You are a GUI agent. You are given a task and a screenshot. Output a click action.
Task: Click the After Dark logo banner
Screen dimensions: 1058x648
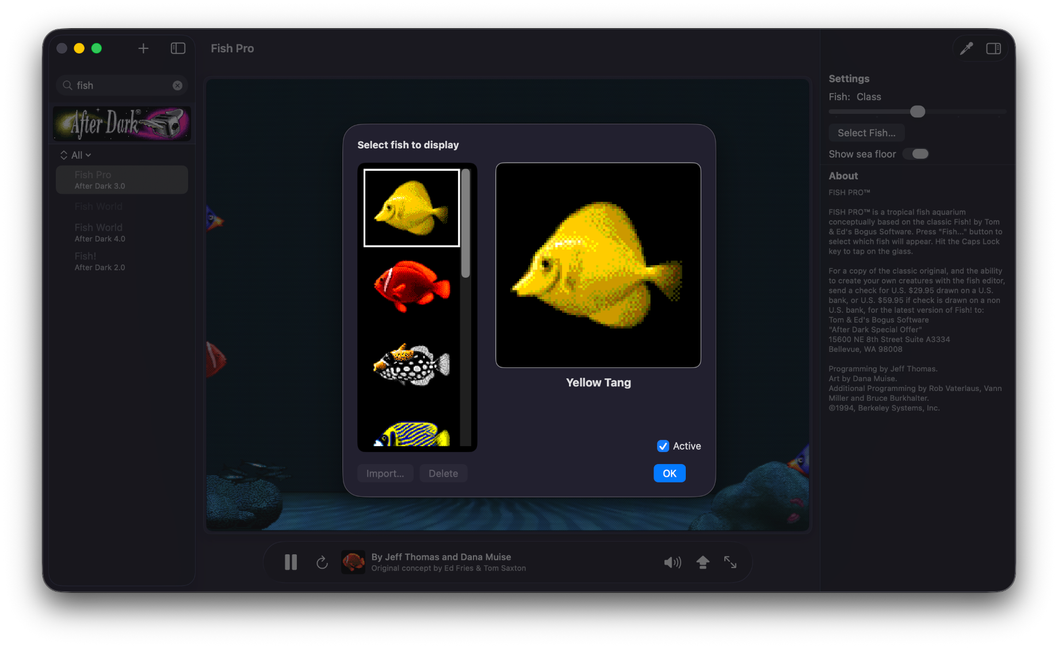pos(122,124)
